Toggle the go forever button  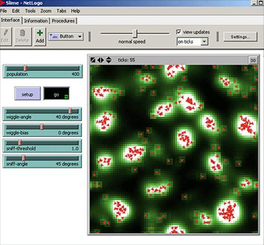[x=57, y=93]
